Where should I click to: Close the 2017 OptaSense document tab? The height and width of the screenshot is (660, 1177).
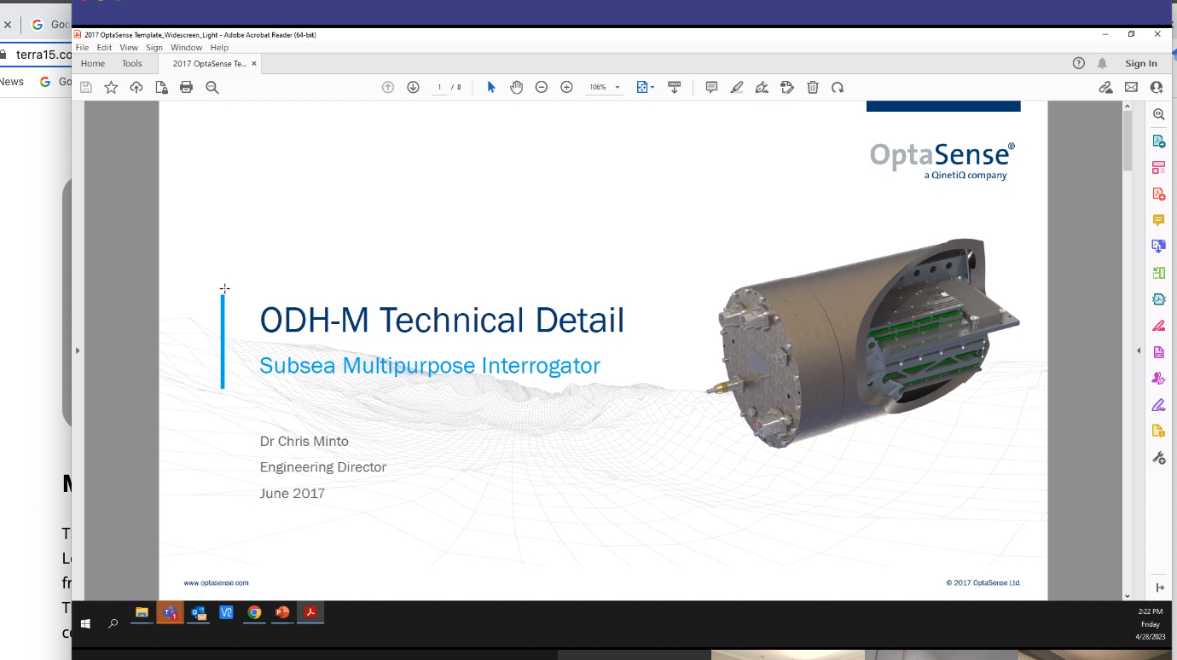254,64
